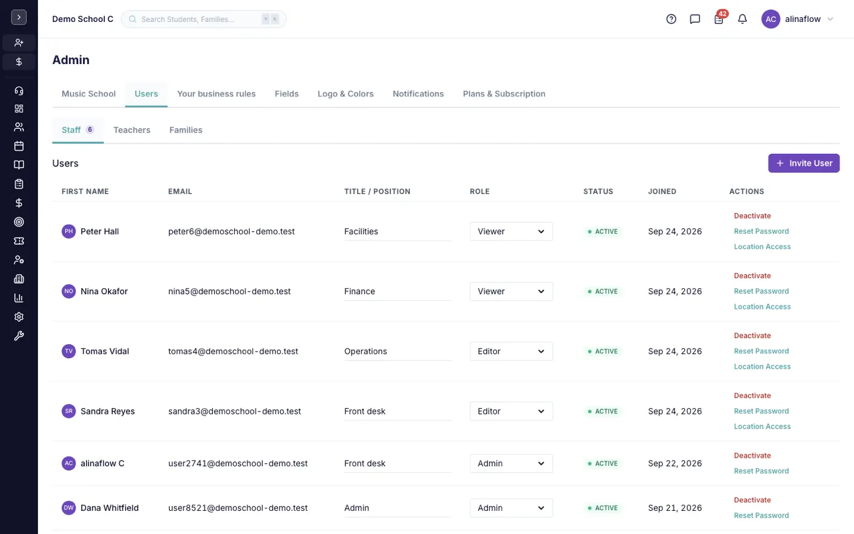Reset Password for Nina Okafor
854x534 pixels.
pos(761,291)
